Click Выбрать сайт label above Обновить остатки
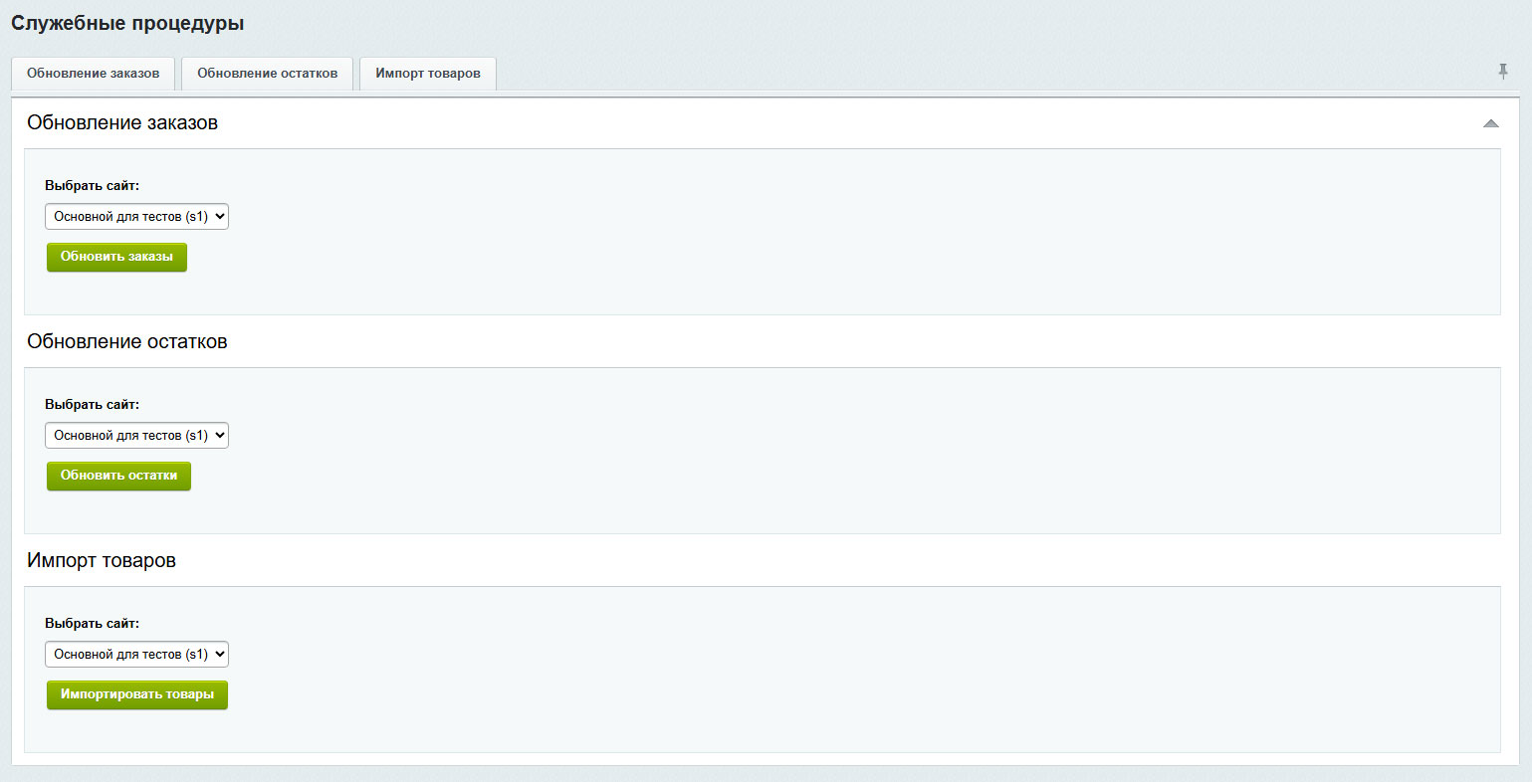This screenshot has width=1532, height=782. pyautogui.click(x=92, y=405)
